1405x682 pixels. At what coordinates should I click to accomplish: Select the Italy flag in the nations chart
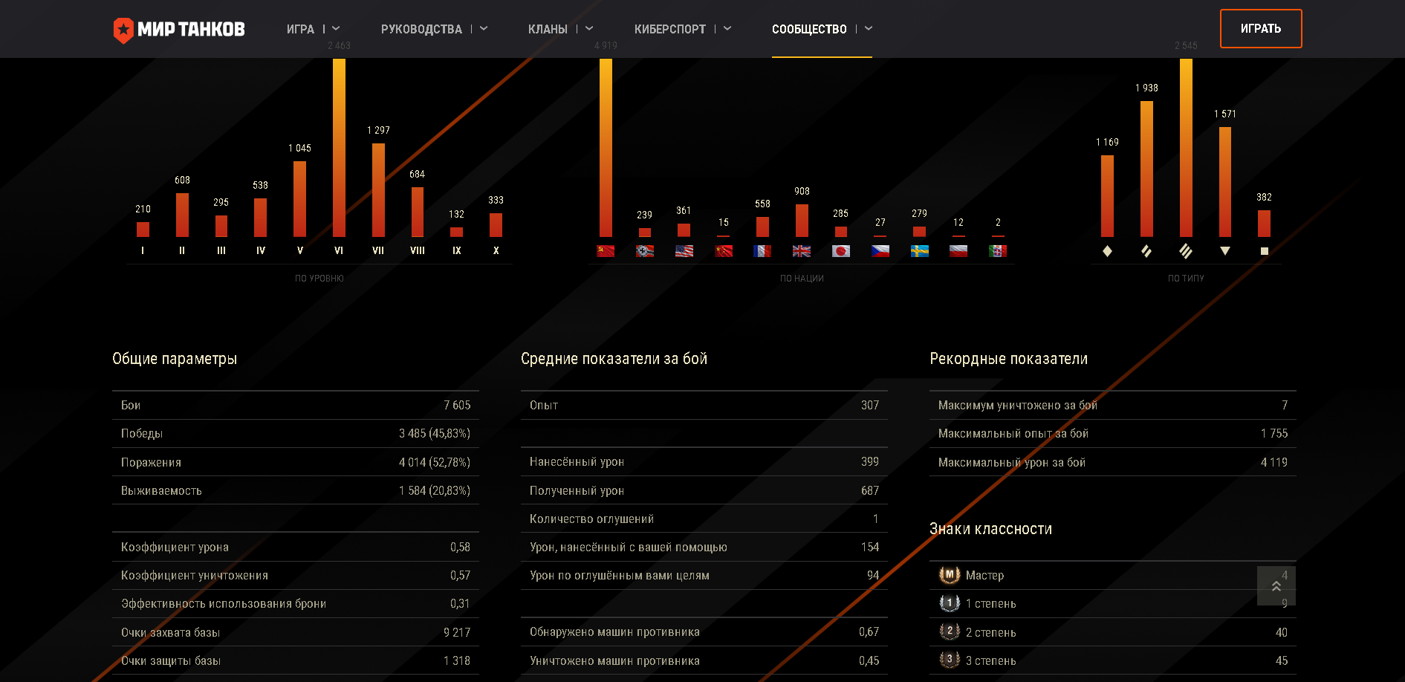[x=998, y=251]
